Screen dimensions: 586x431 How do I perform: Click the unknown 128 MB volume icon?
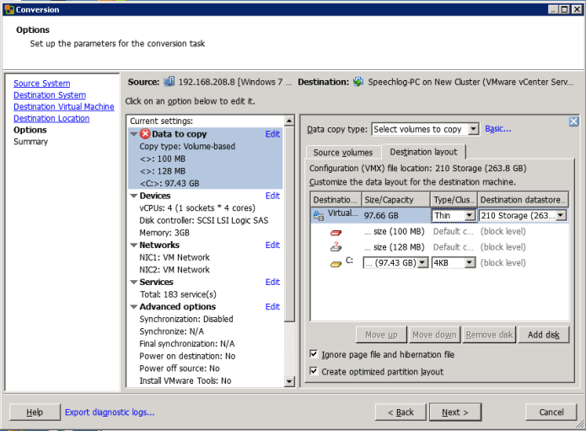[336, 247]
